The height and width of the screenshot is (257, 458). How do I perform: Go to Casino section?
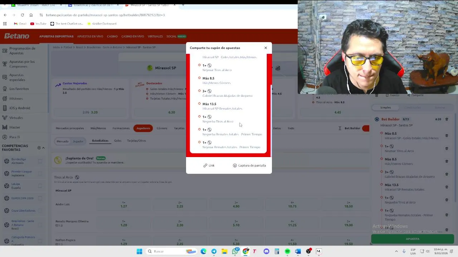[x=112, y=36]
